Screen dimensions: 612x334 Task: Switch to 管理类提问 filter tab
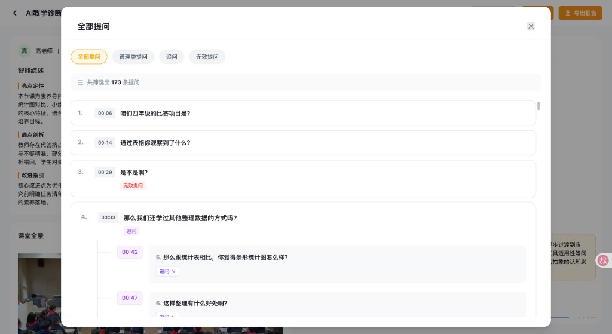(133, 57)
